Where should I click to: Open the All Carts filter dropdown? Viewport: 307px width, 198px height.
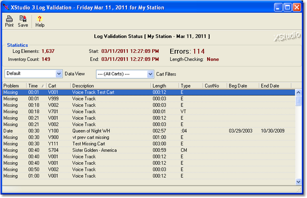150,74
